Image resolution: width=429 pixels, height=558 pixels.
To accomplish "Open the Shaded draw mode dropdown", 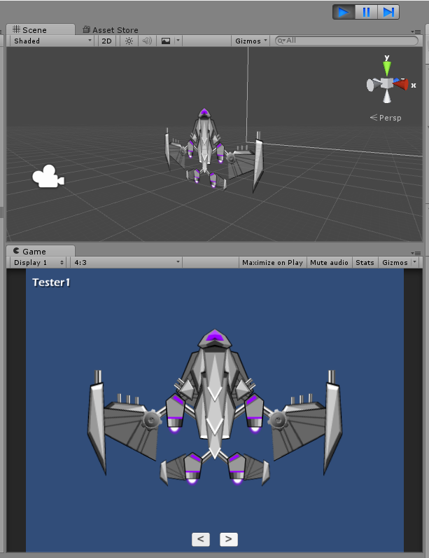I will [x=52, y=41].
